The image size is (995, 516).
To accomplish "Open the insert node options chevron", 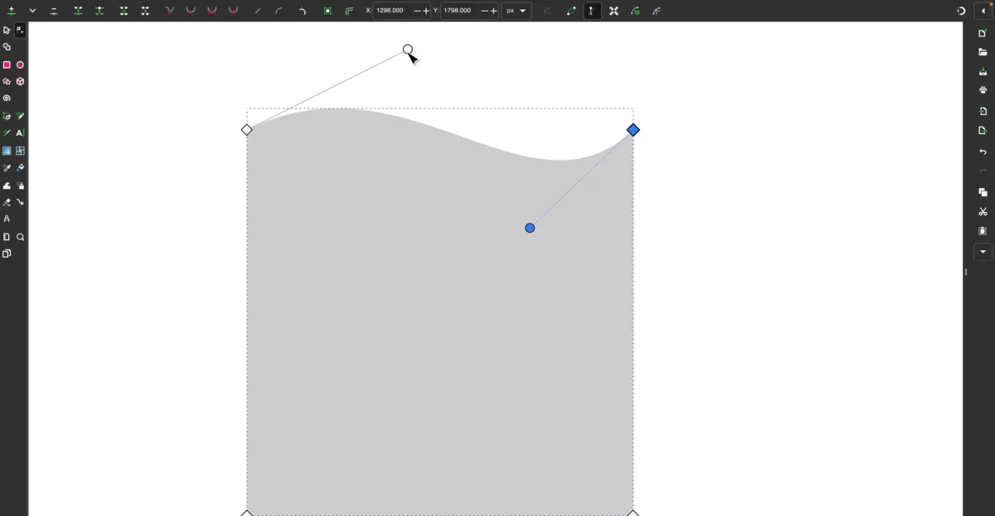I will [32, 11].
